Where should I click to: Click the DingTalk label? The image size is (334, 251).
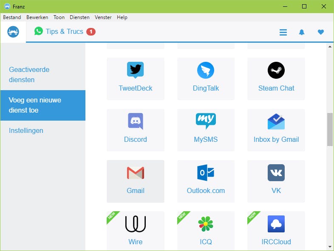pos(206,88)
